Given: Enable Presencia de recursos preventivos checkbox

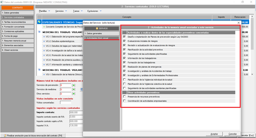Looking at the screenshot, I should (124, 97).
